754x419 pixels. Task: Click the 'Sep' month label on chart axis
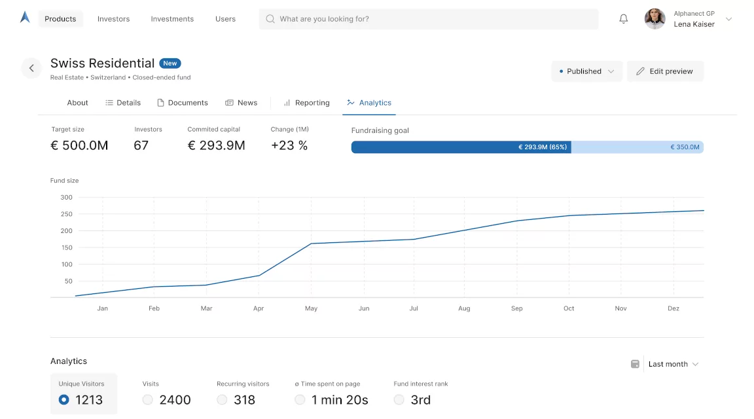click(516, 308)
